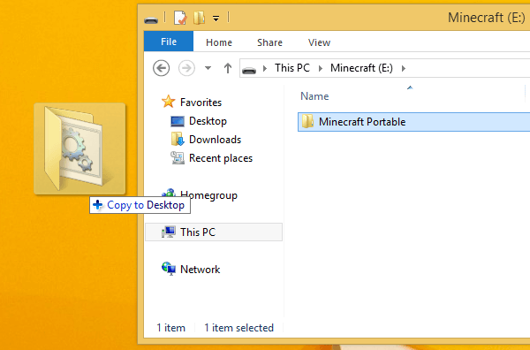Click the '1 item' status text

tap(171, 328)
